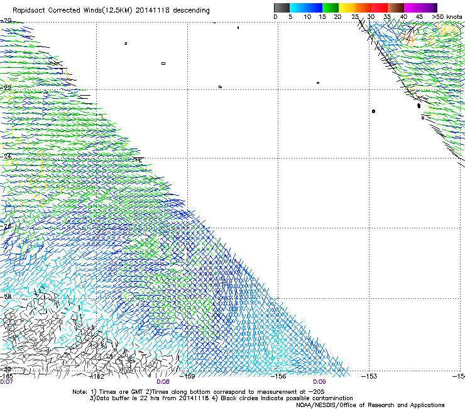Click the Rapidscat Corrected Winds title text
The image size is (465, 409).
tap(111, 11)
